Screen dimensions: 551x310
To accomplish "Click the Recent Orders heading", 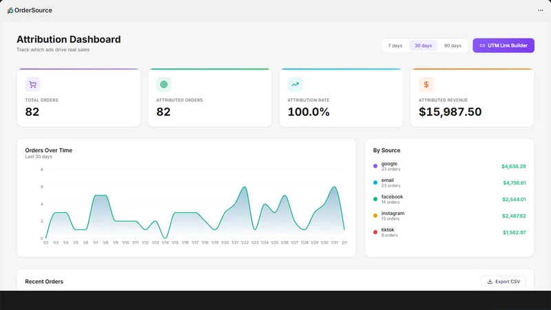I will pyautogui.click(x=44, y=282).
